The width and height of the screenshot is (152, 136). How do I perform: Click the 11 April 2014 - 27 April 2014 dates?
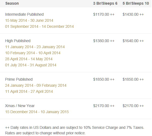[29, 91]
